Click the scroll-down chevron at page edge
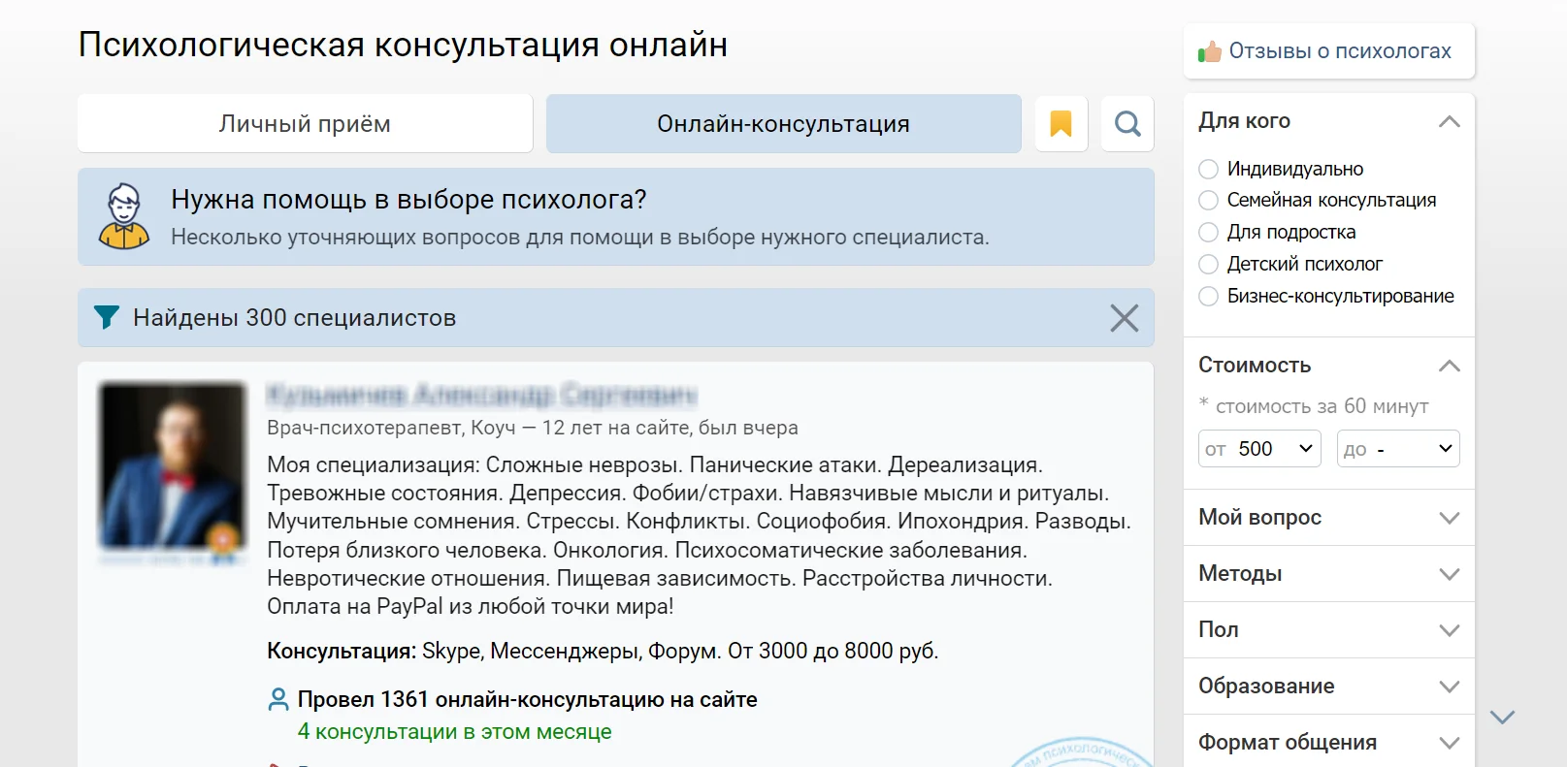Viewport: 1567px width, 767px height. click(x=1502, y=718)
